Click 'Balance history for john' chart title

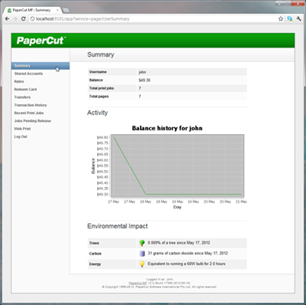coord(167,128)
